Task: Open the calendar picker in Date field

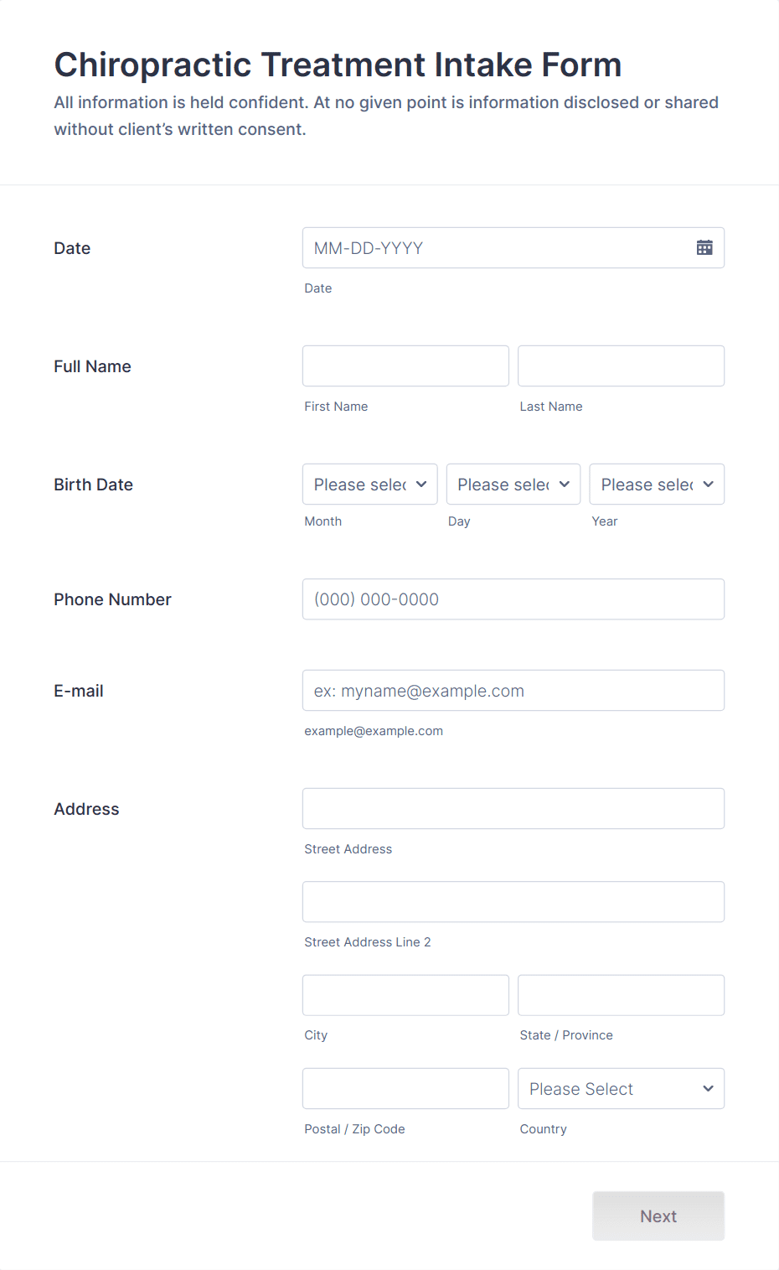Action: click(x=704, y=247)
